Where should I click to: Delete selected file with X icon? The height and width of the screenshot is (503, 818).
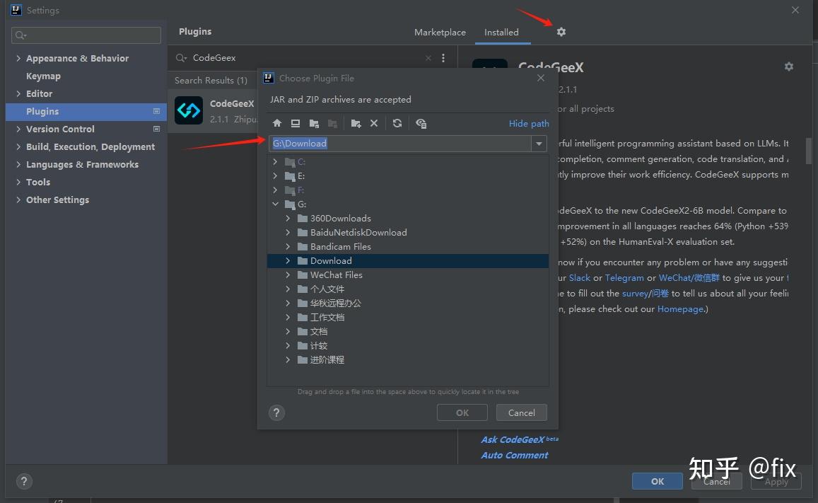[x=374, y=123]
